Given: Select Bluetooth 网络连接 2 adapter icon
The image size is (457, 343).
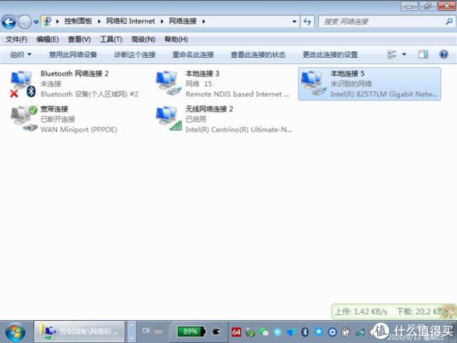Looking at the screenshot, I should tap(22, 84).
